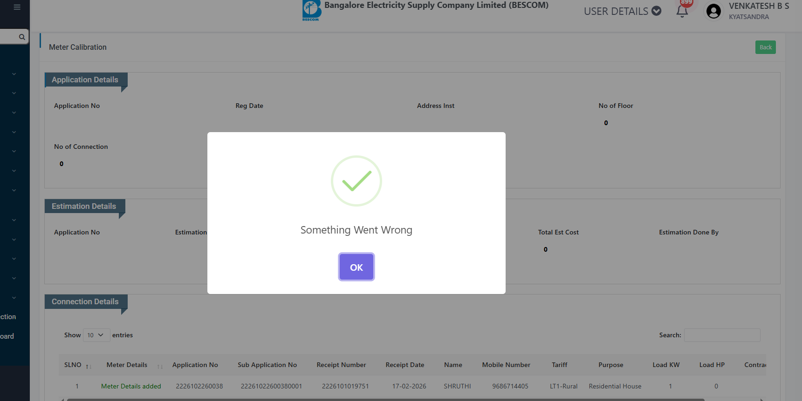This screenshot has height=401, width=802.
Task: Click the user profile avatar icon
Action: point(713,11)
